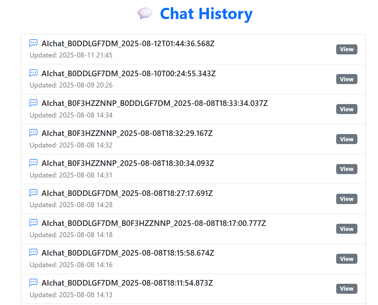Click text 'Updated: 2025-08-08 14:28'
This screenshot has width=378, height=305.
(x=71, y=205)
